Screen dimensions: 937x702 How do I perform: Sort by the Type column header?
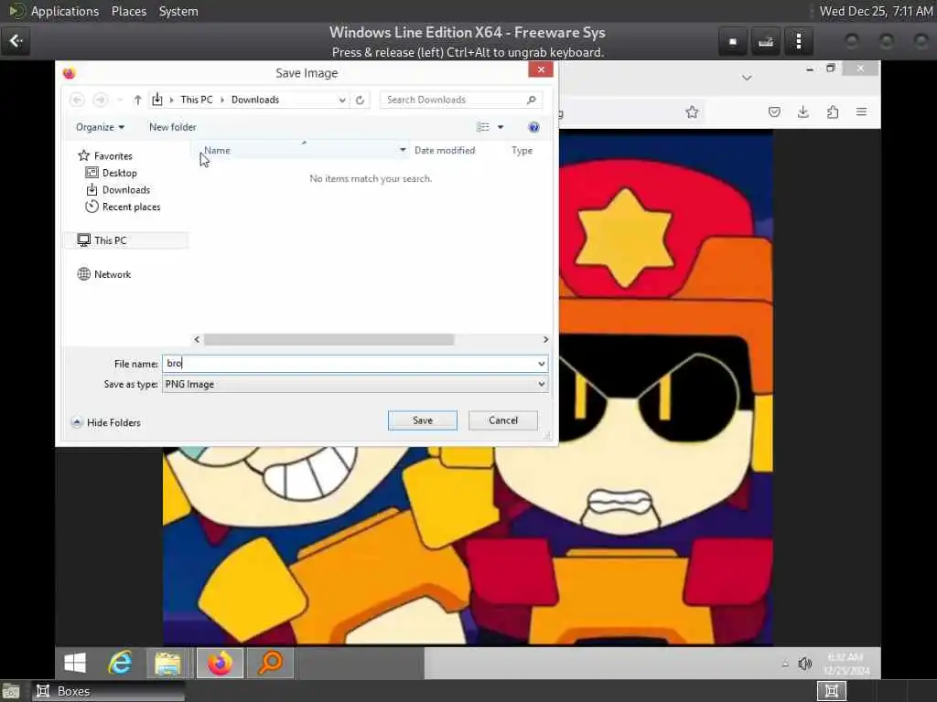(522, 151)
